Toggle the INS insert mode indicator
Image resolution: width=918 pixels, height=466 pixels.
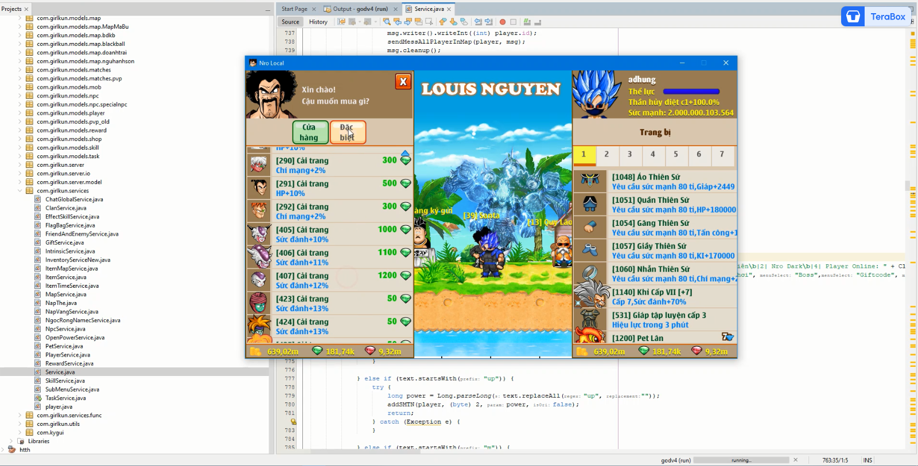[x=868, y=460]
